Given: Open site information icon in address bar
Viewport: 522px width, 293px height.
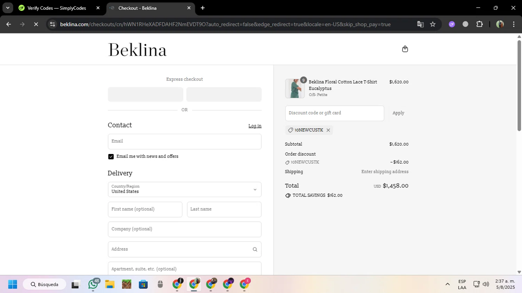Looking at the screenshot, I should [x=53, y=24].
